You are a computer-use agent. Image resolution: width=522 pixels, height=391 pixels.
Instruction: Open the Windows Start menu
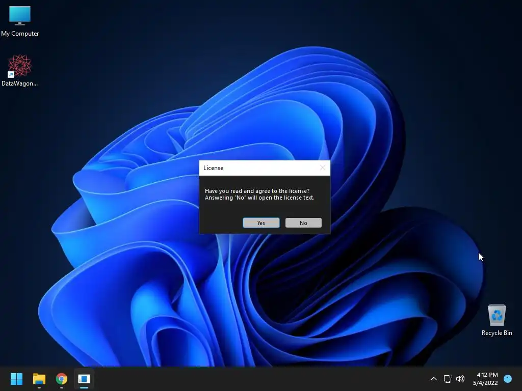(x=16, y=379)
